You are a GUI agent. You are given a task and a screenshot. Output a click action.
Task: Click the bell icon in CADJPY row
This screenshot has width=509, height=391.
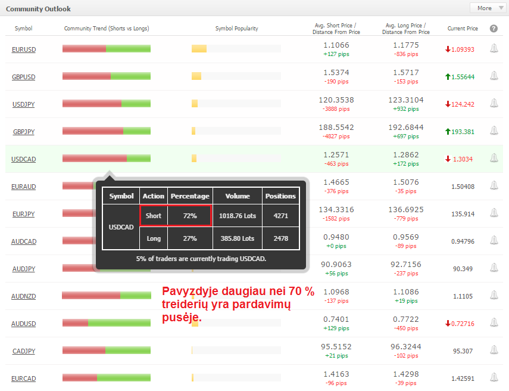coord(494,350)
